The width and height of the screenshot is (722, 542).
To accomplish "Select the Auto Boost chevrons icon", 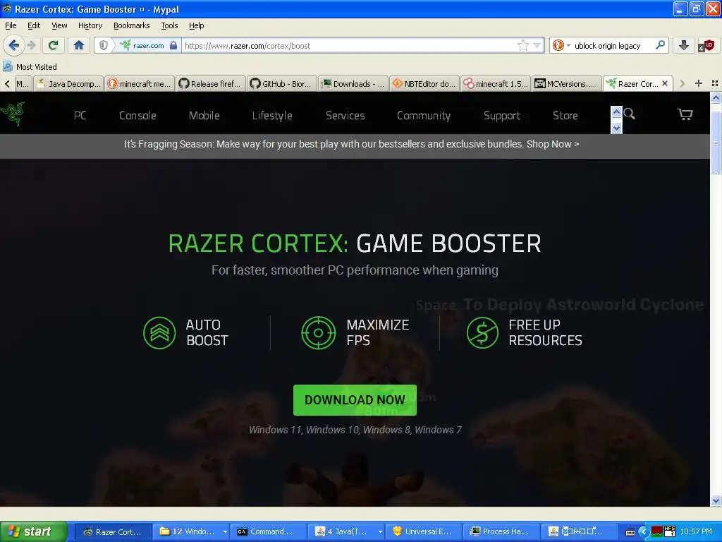I will [159, 333].
